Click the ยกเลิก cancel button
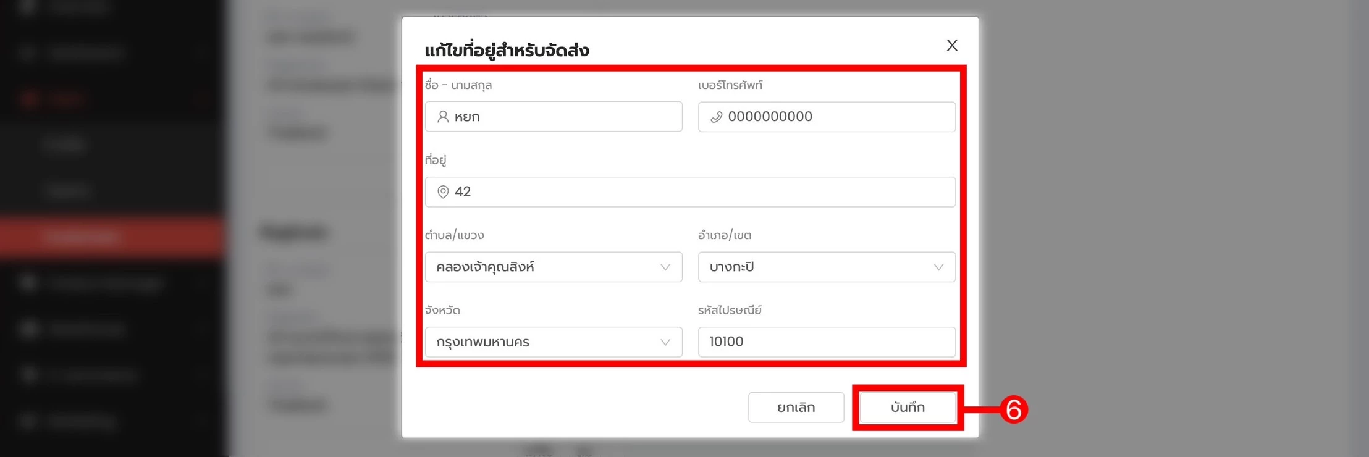Screen dimensions: 1369x457 796,408
